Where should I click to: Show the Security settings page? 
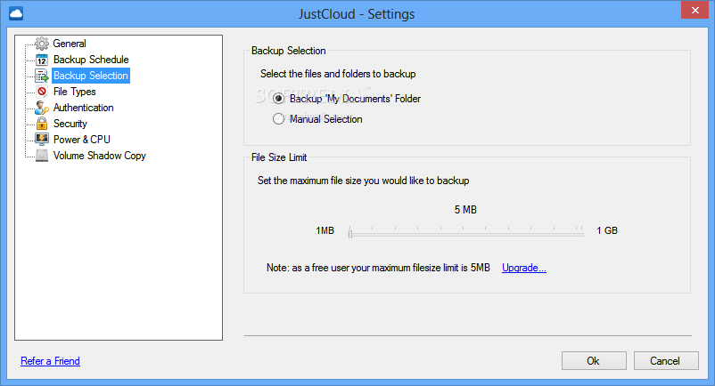tap(70, 124)
